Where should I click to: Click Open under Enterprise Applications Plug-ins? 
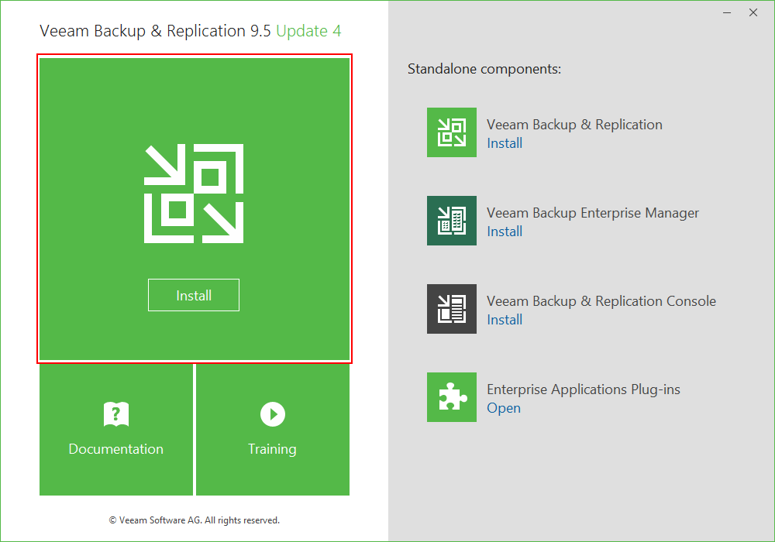pyautogui.click(x=504, y=408)
